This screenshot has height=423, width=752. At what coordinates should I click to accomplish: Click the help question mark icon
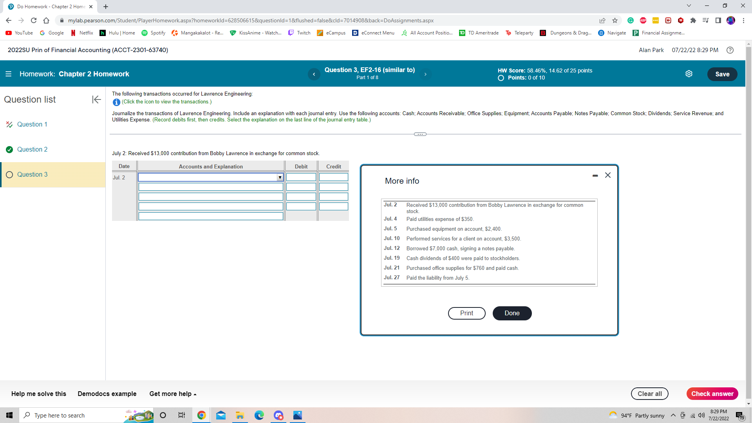[x=730, y=50]
